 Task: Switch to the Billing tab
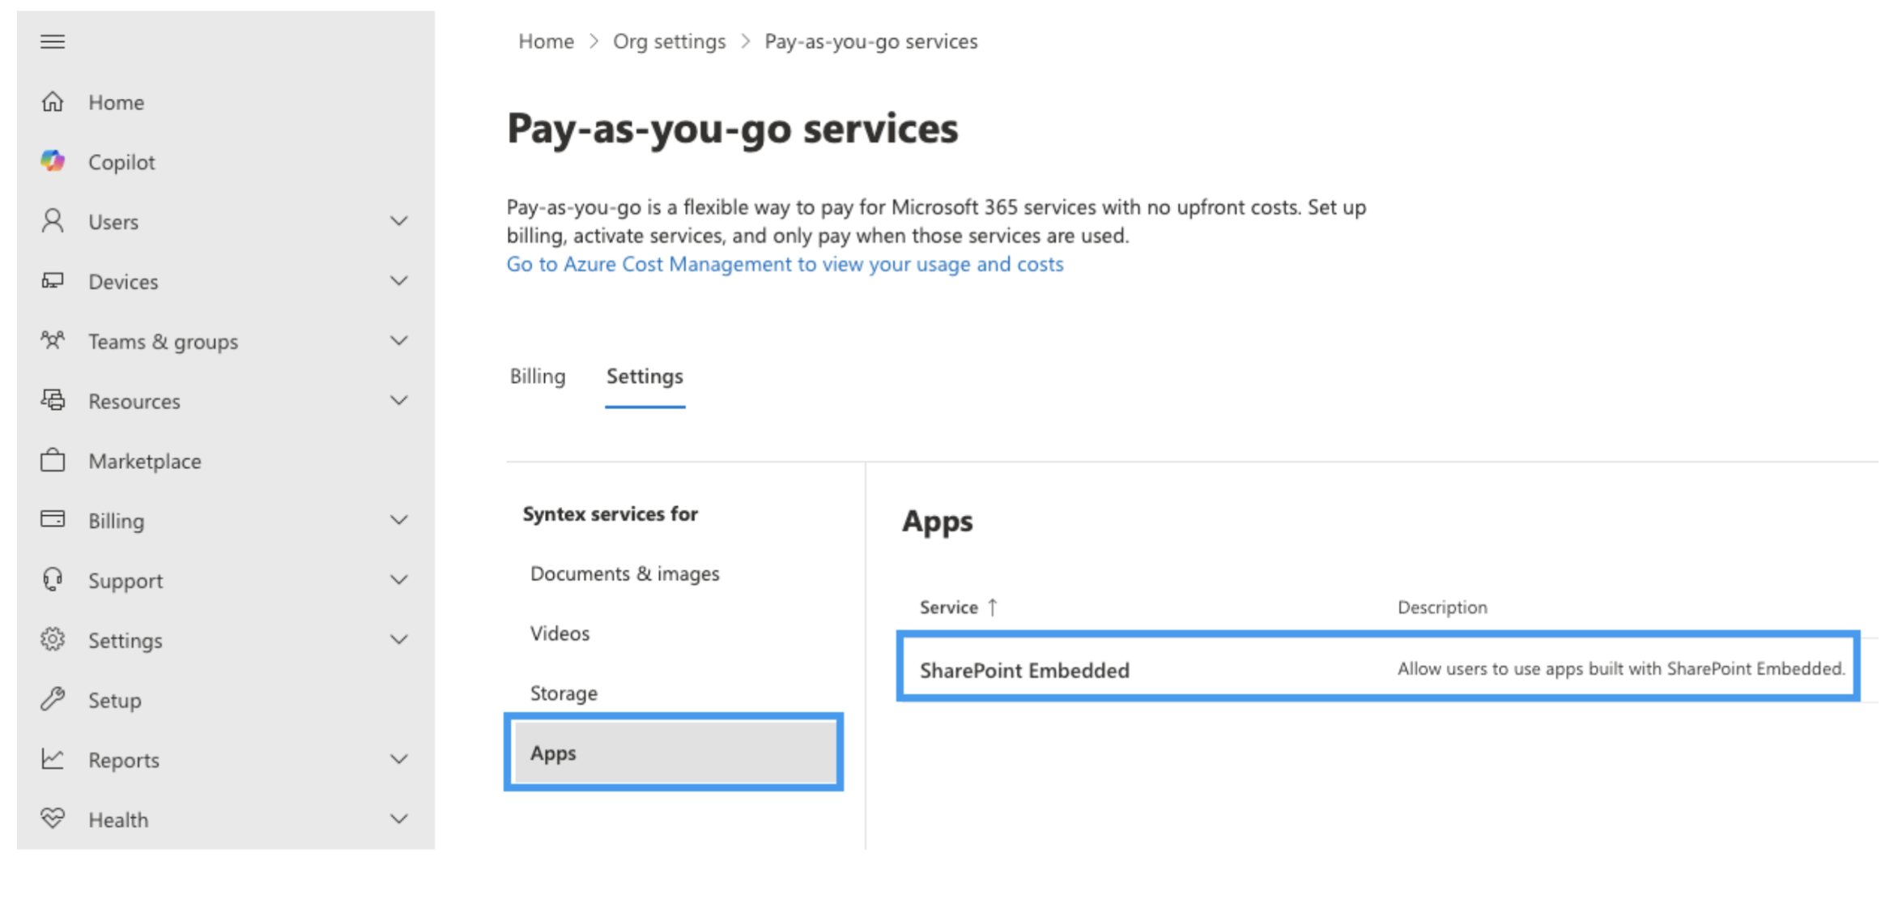pyautogui.click(x=538, y=376)
